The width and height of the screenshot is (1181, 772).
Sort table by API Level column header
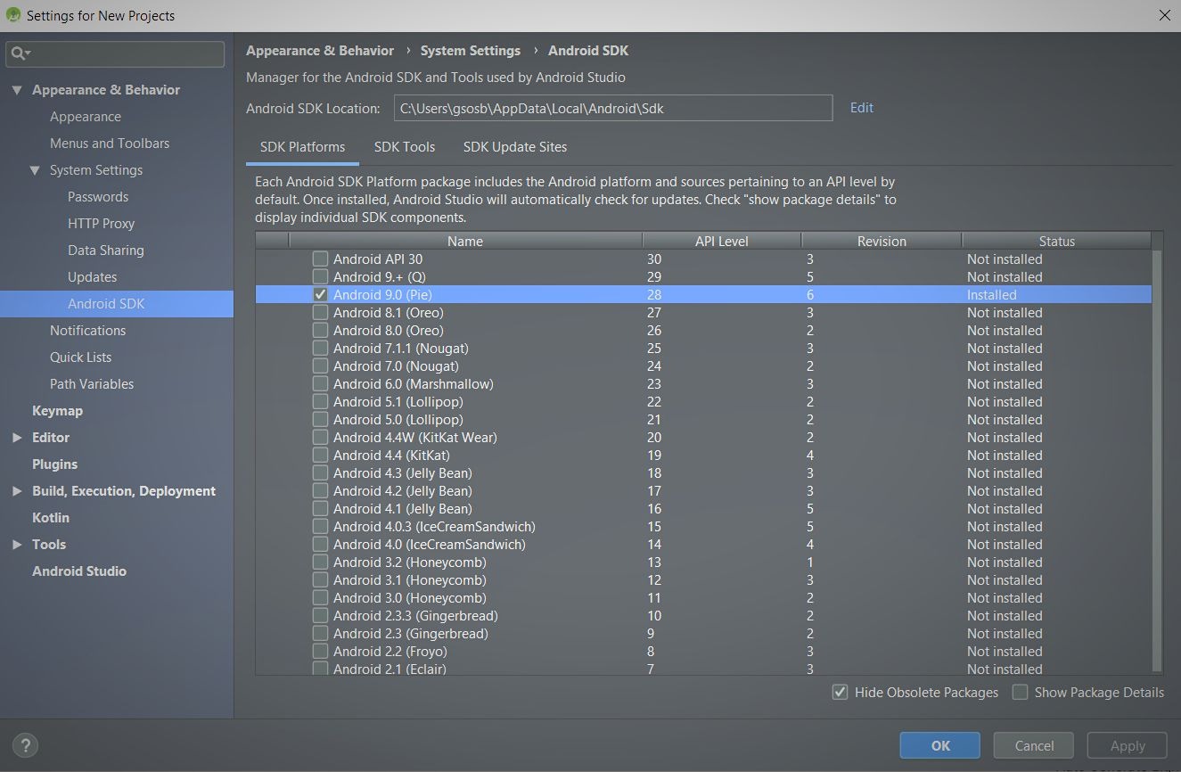722,241
